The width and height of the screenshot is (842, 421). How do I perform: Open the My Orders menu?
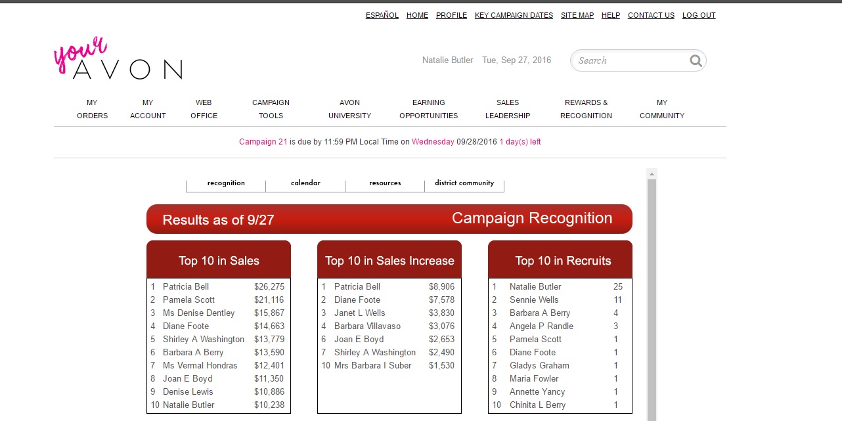point(92,109)
